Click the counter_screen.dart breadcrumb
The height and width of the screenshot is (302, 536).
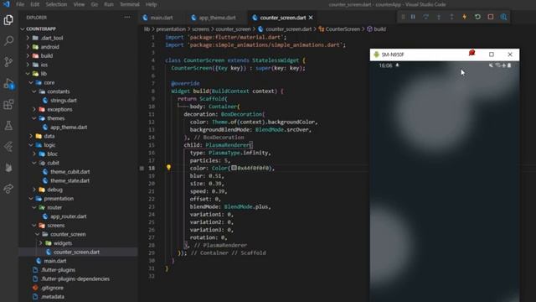288,29
